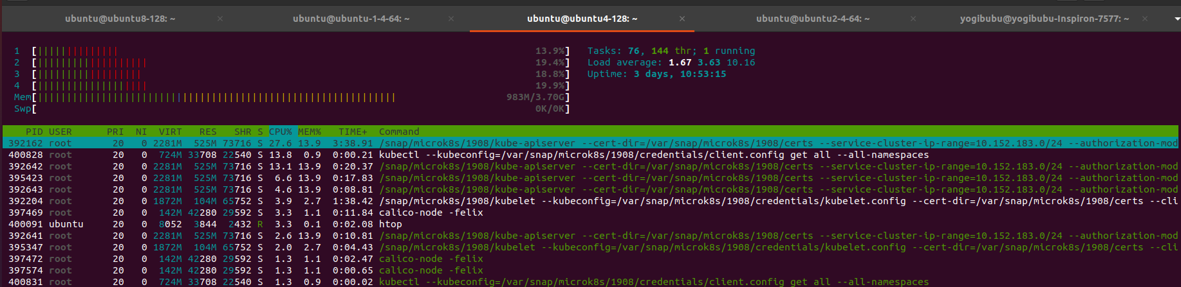Sort by the VIRT column header
Viewport: 1181px width, 287px height.
[x=171, y=132]
